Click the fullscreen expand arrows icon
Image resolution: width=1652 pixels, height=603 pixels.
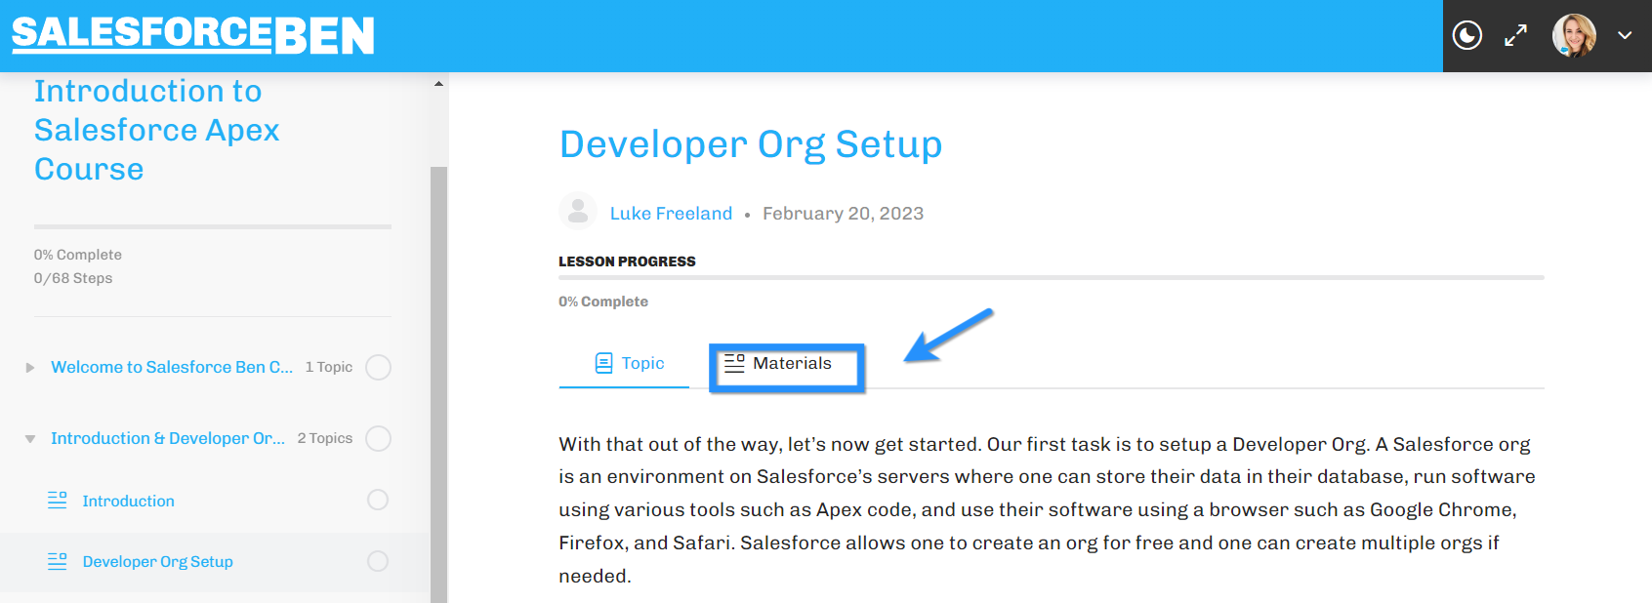pyautogui.click(x=1515, y=36)
